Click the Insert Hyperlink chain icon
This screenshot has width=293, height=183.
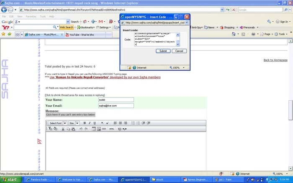point(104,129)
